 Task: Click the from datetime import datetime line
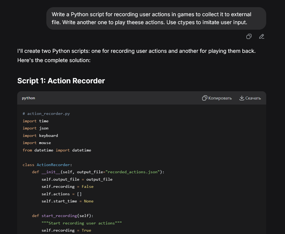coord(57,150)
